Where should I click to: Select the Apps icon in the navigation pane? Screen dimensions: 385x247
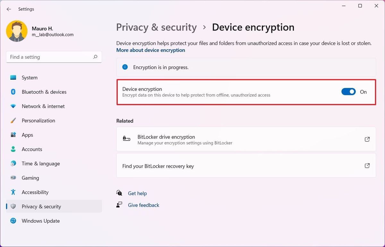(x=13, y=135)
